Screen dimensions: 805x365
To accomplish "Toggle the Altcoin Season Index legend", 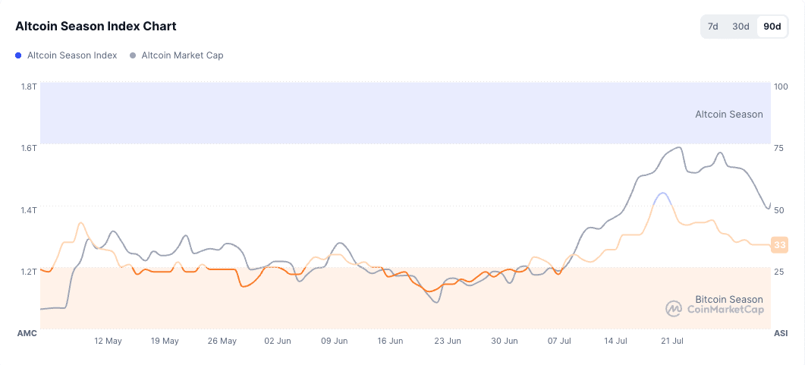I will 66,55.
